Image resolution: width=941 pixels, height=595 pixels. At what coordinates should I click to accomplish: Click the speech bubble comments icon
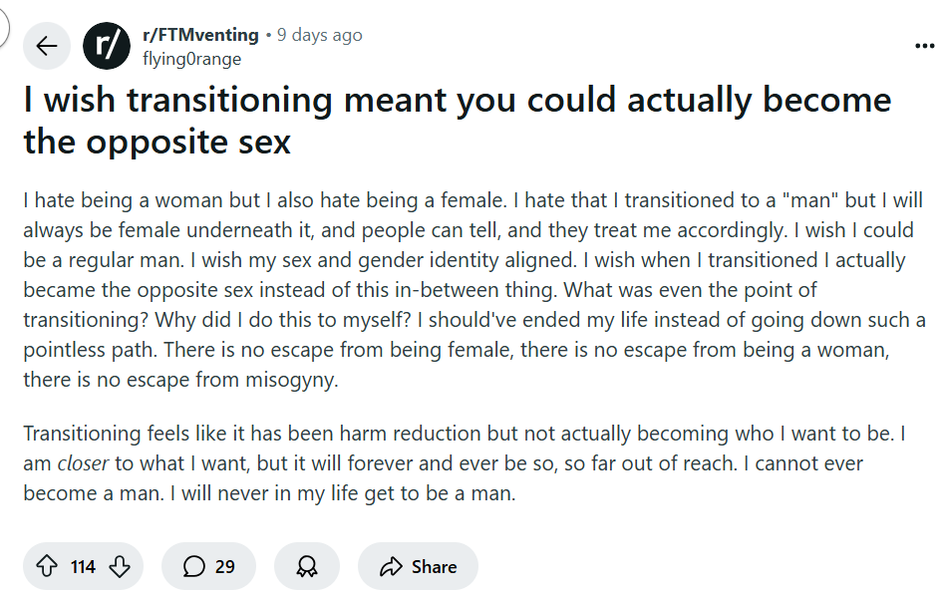point(193,566)
